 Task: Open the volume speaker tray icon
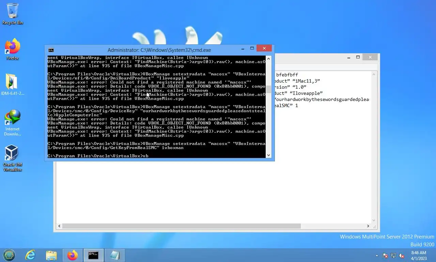click(x=402, y=256)
